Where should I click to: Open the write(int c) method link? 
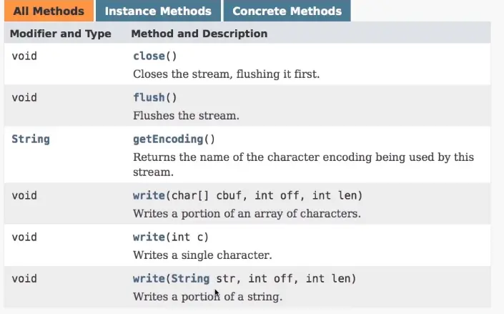point(148,237)
